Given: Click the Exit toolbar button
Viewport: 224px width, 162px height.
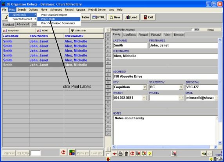Looking at the screenshot, I should [x=148, y=17].
